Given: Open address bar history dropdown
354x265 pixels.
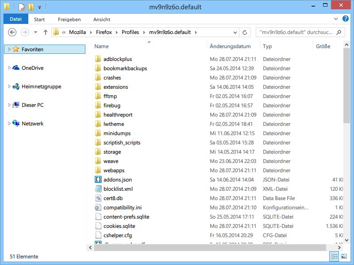Looking at the screenshot, I should [235, 32].
